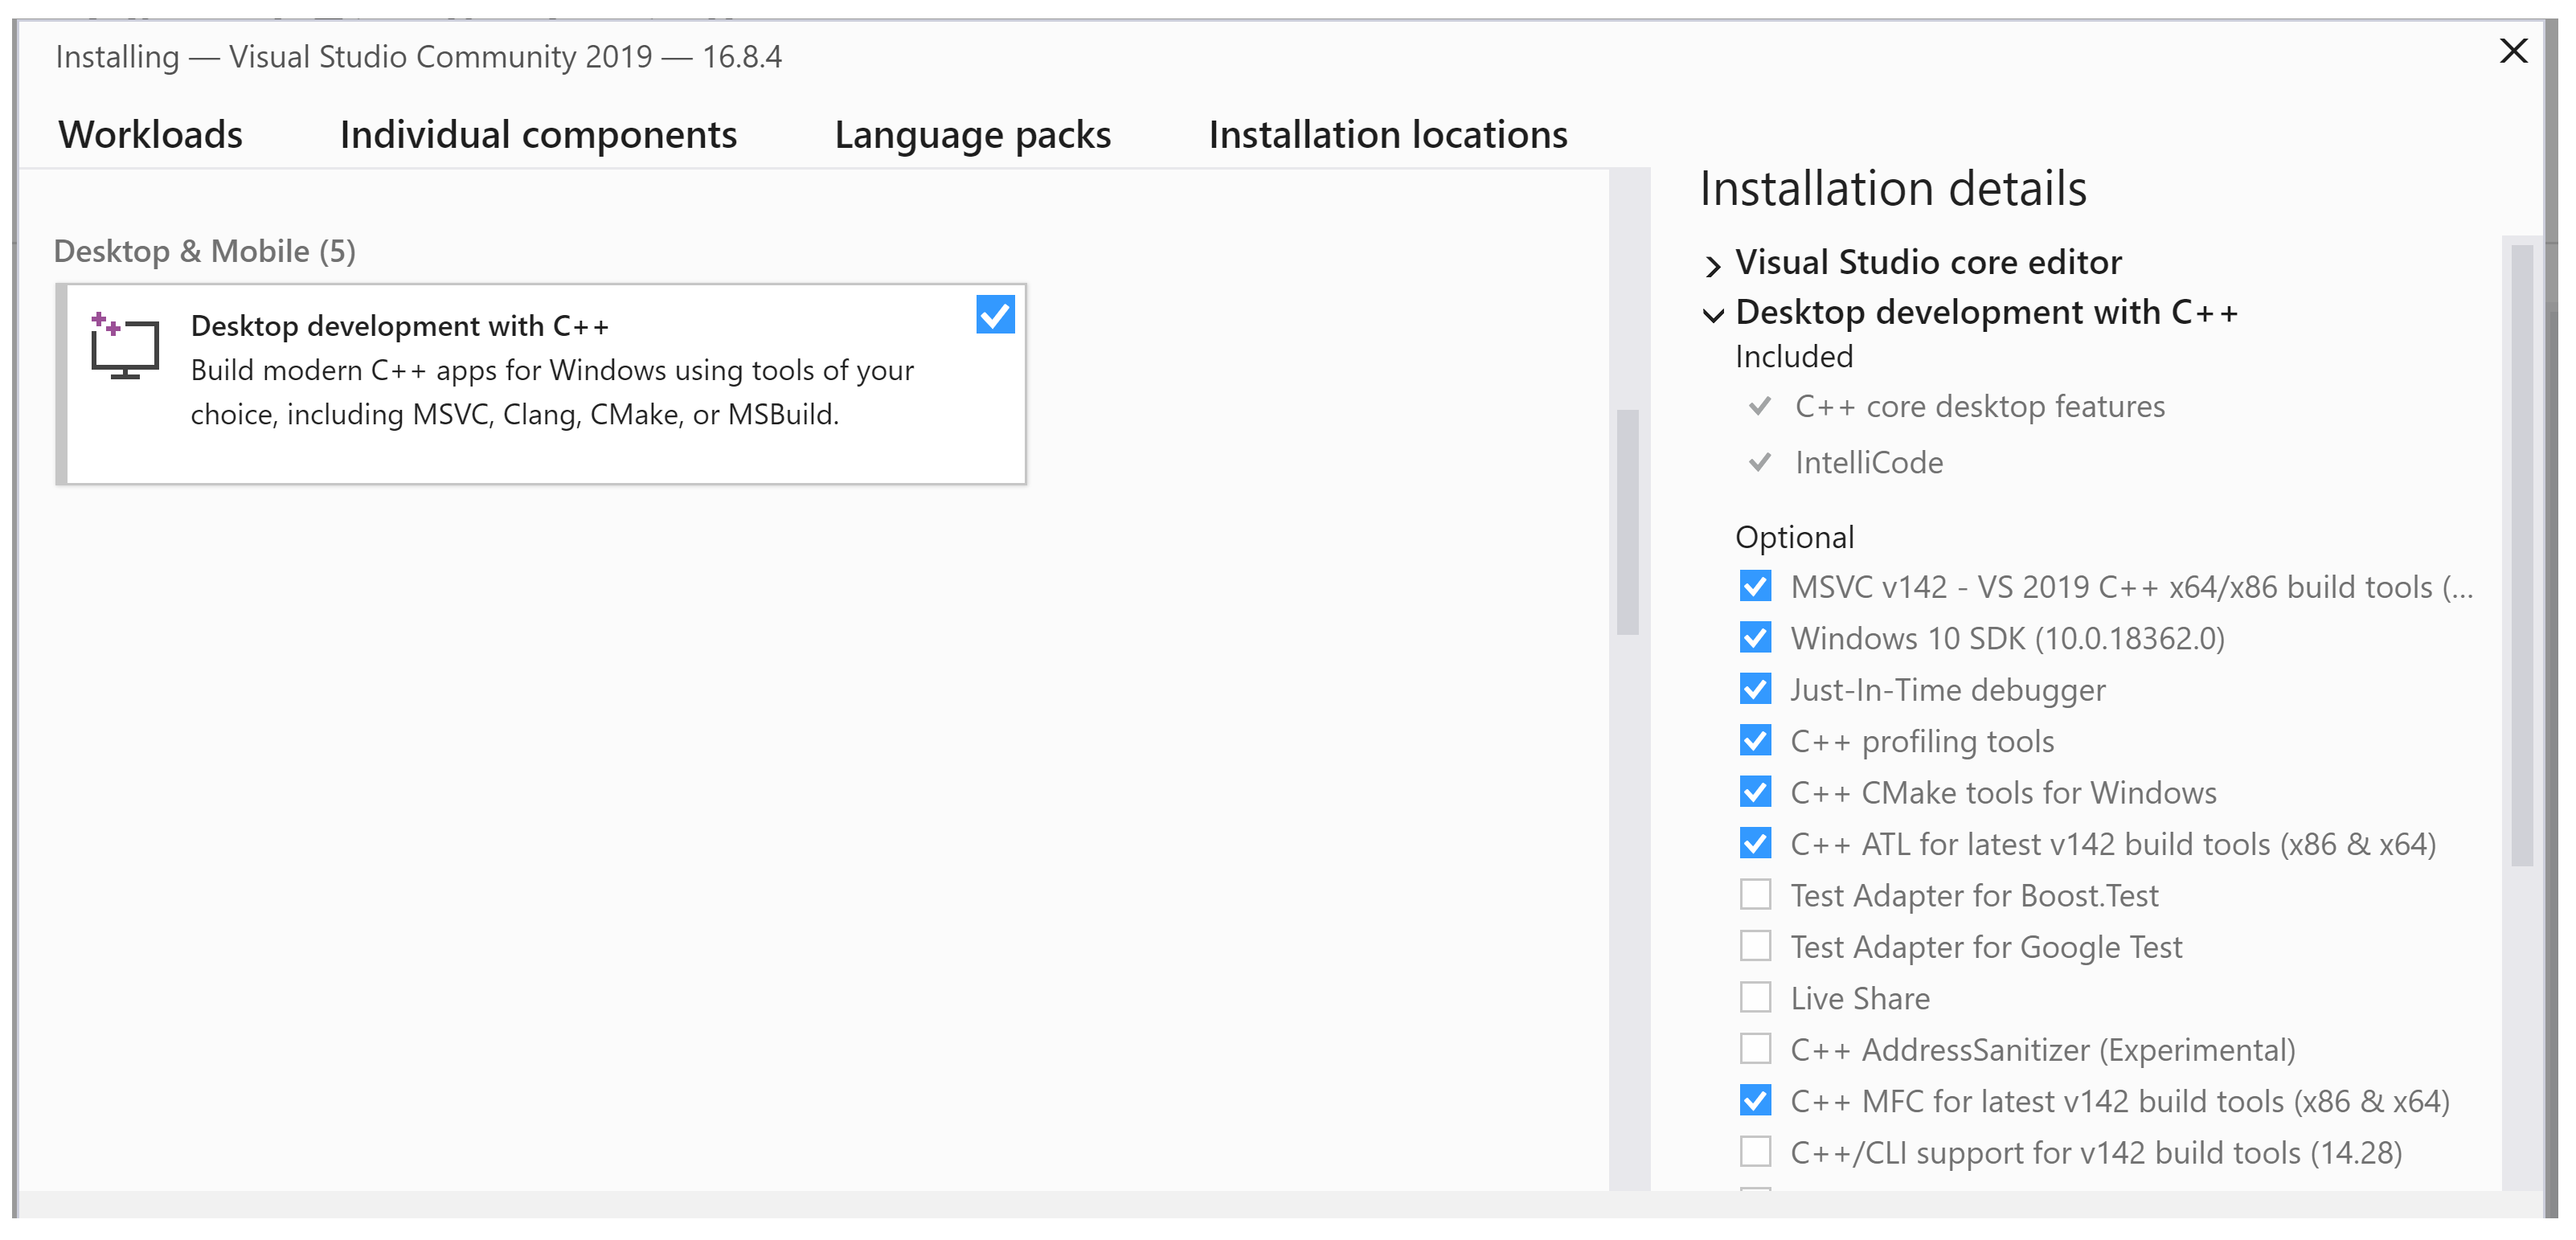Collapse Desktop development with C++ details chevron

(x=1713, y=316)
